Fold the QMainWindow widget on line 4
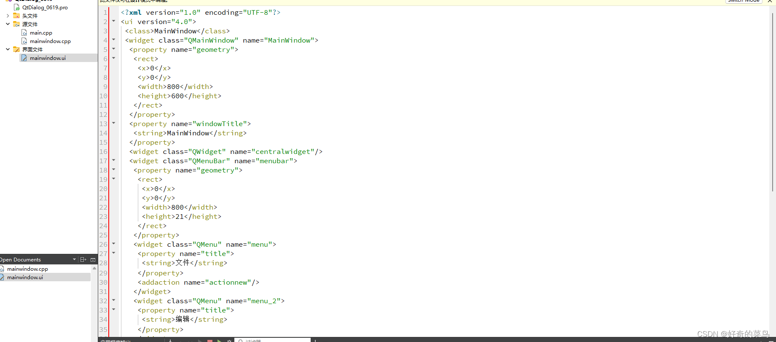Image resolution: width=776 pixels, height=342 pixels. pyautogui.click(x=113, y=39)
